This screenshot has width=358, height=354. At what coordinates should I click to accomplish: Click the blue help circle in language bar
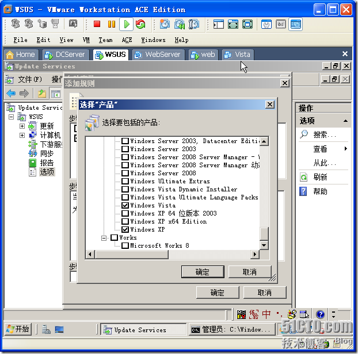[321, 314]
